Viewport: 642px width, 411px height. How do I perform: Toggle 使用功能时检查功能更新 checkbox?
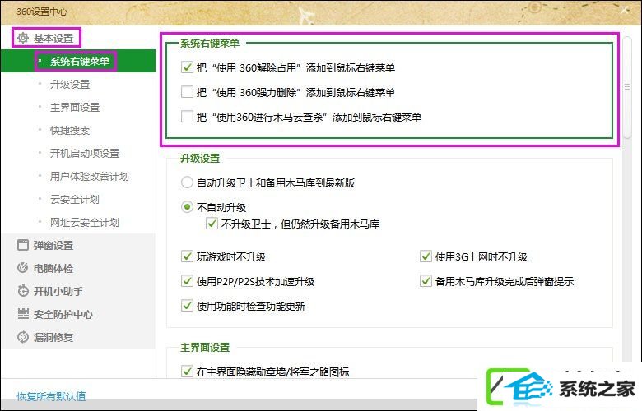(187, 306)
